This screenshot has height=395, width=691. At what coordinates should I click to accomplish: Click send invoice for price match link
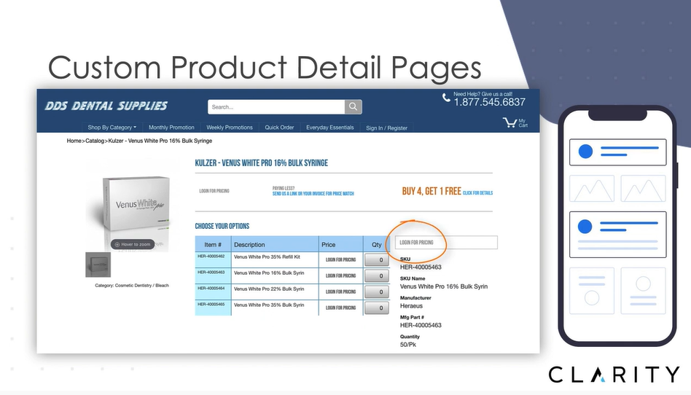click(x=313, y=194)
